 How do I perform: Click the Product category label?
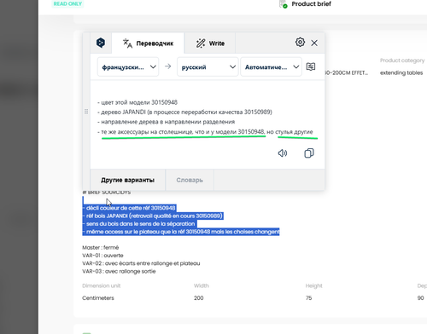pyautogui.click(x=402, y=60)
